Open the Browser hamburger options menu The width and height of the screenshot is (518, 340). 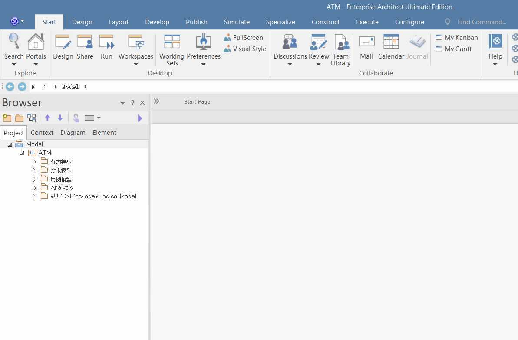(92, 118)
